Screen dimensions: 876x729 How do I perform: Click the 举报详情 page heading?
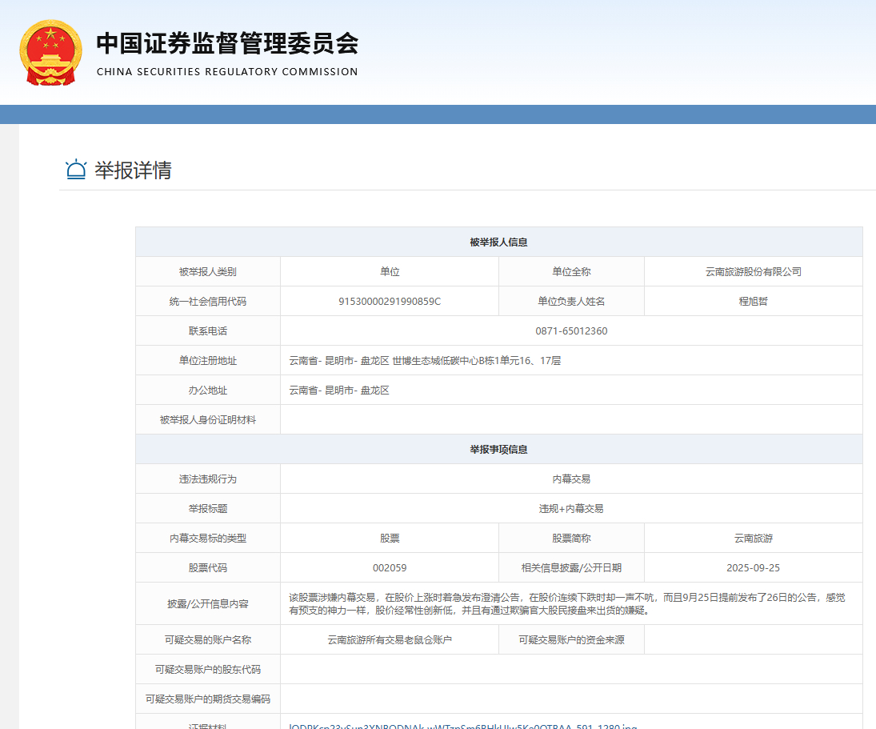[133, 170]
